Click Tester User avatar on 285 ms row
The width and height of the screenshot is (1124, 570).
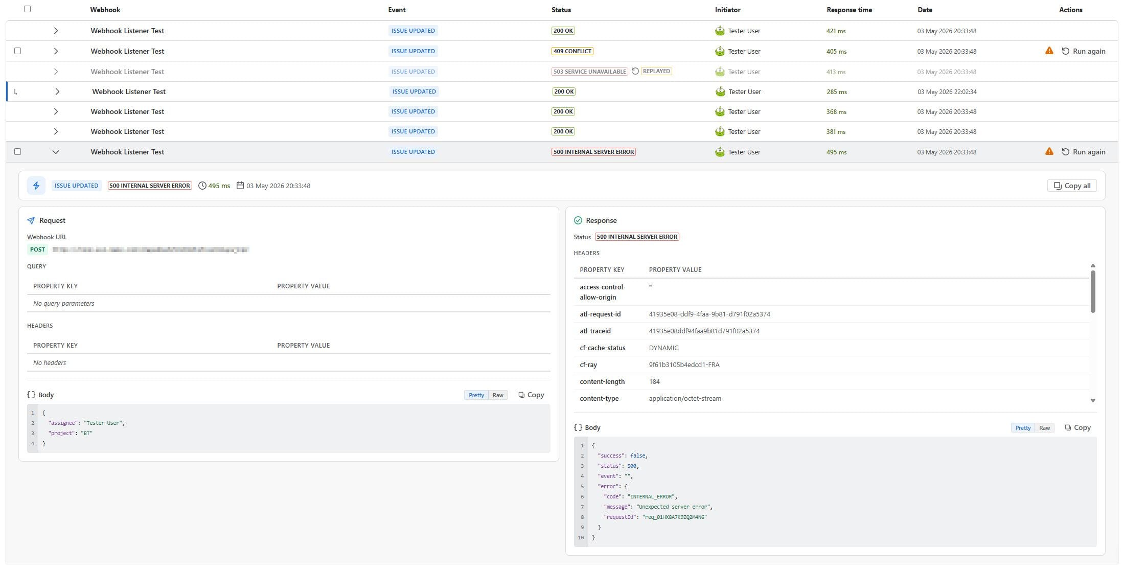click(x=720, y=92)
